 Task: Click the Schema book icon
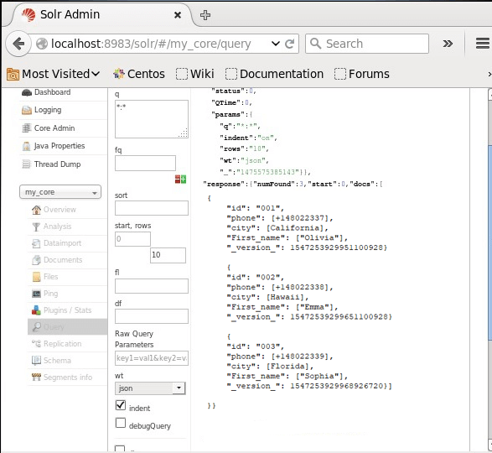coord(36,361)
